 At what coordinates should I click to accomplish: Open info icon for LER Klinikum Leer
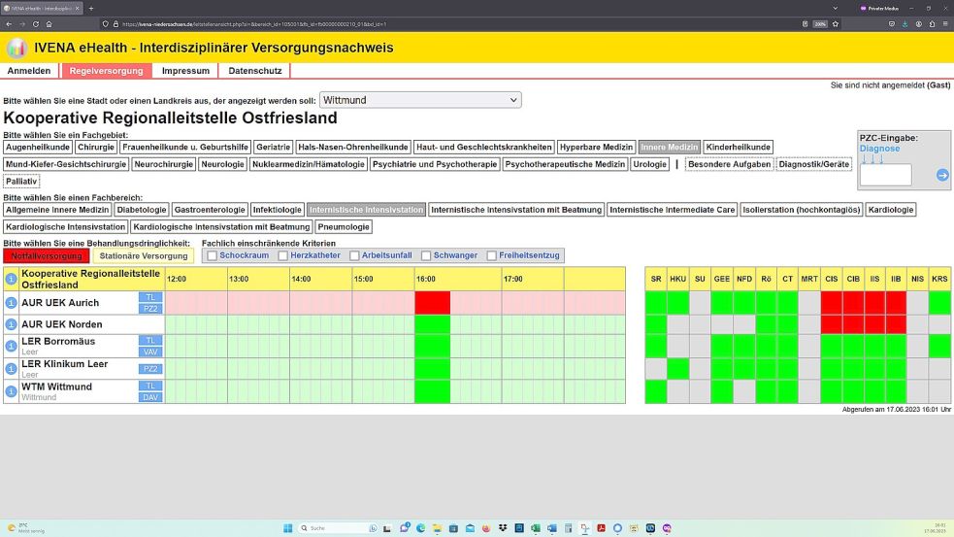coord(11,368)
